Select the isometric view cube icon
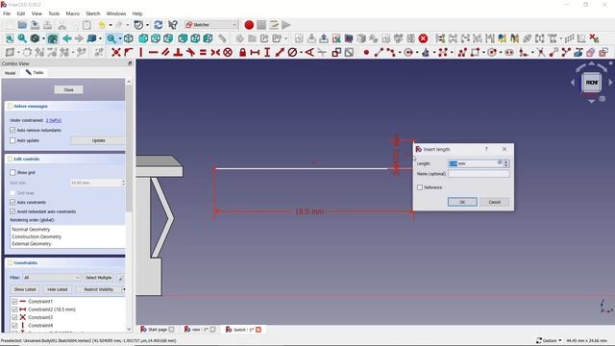Viewport: 615px width, 346px height. click(128, 38)
